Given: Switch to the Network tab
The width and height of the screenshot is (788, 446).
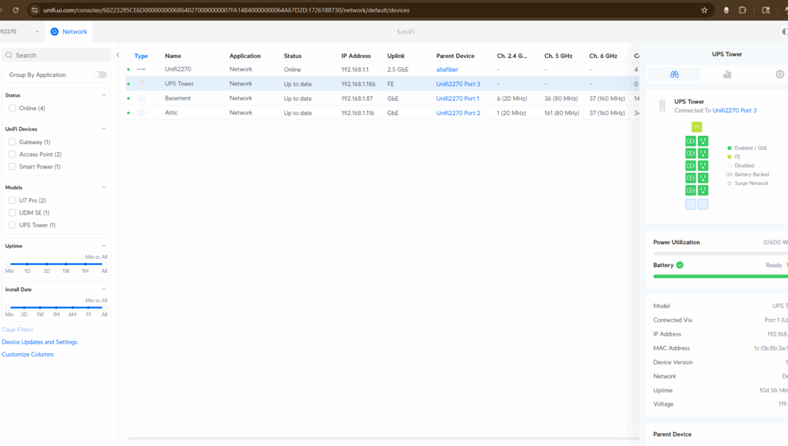Looking at the screenshot, I should 69,32.
